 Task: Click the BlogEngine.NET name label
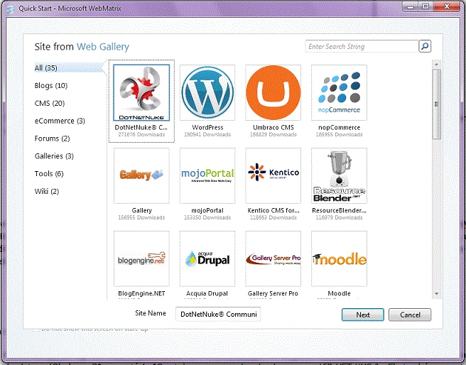tap(141, 293)
